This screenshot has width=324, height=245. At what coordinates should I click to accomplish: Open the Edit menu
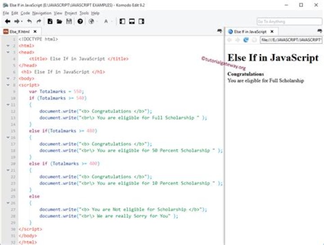point(14,13)
